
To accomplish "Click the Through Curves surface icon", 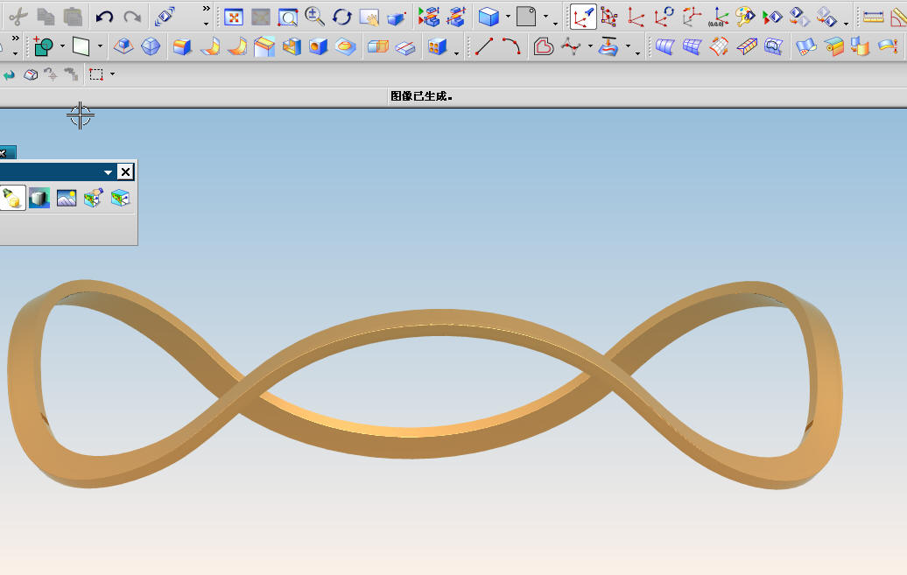I will coord(664,46).
